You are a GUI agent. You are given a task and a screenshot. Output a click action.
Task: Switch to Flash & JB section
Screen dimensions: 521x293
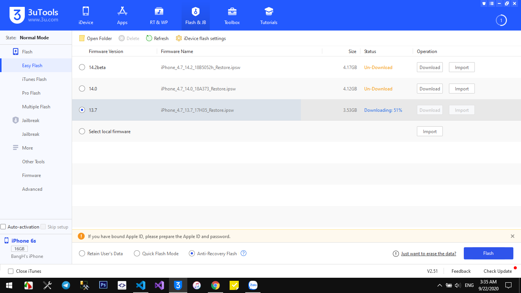(x=196, y=16)
